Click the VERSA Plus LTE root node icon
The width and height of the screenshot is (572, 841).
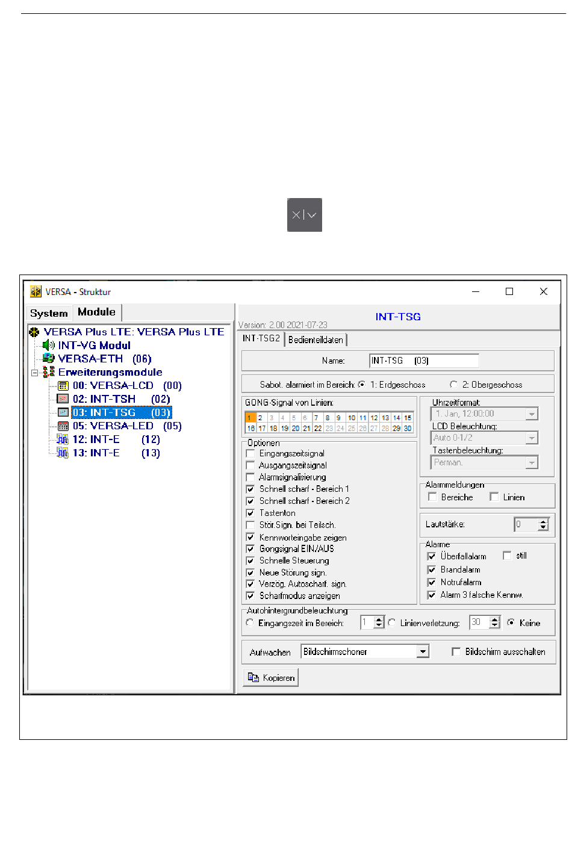coord(34,332)
